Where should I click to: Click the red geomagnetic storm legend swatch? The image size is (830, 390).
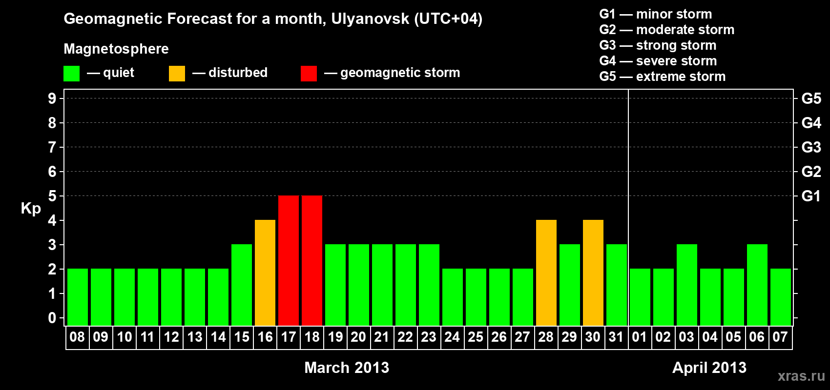tap(309, 74)
